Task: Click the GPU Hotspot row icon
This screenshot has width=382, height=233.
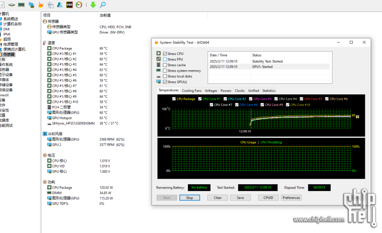Action: click(49, 118)
